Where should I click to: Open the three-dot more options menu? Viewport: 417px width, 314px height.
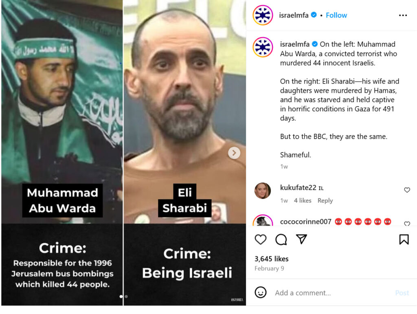403,15
